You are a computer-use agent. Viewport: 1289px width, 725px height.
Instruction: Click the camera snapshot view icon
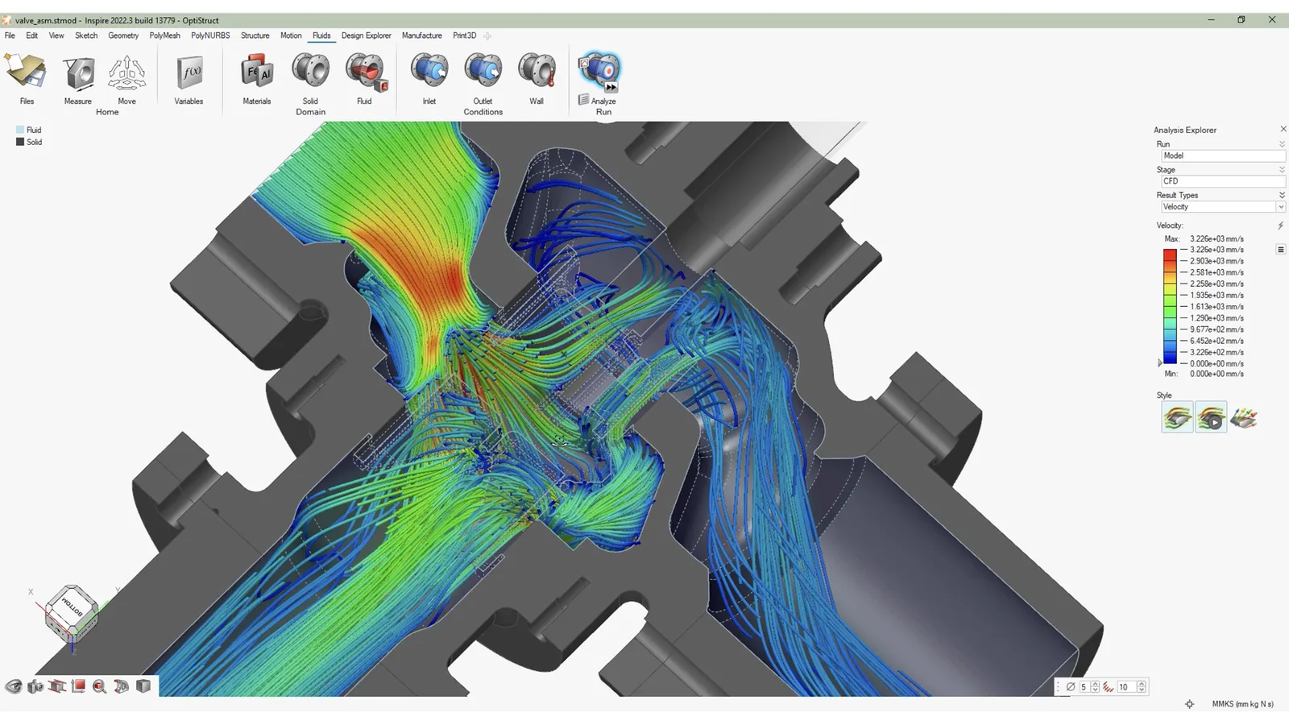tap(35, 686)
